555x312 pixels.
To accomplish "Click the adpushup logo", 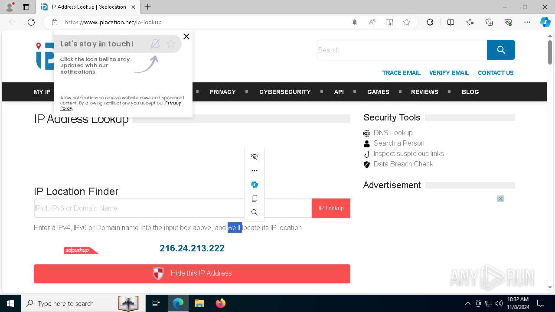I will point(81,250).
